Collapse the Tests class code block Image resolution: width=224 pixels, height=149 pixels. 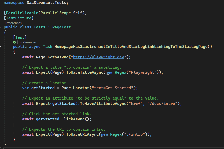coord(1,27)
